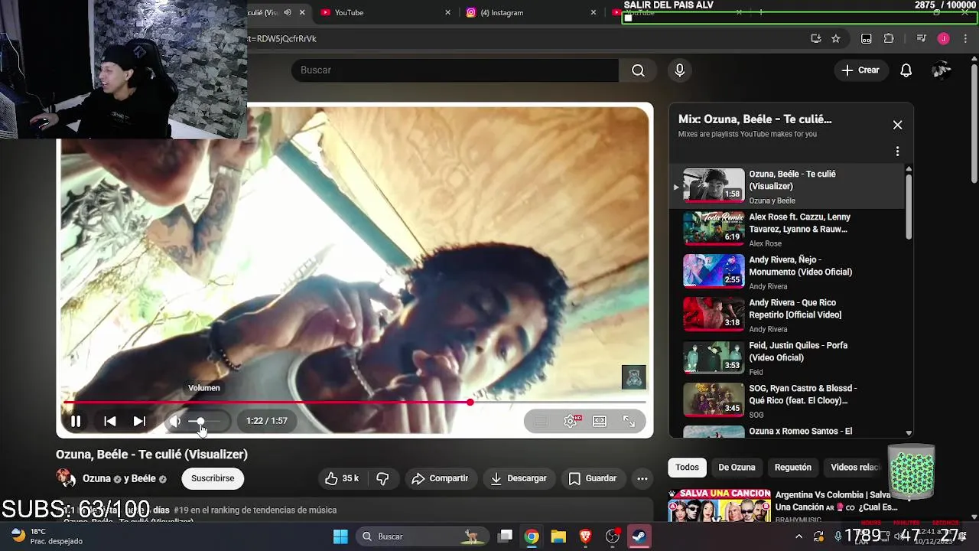Play Feid, Justin Quiles - Porfa
Screen dimensions: 979x551
pos(786,358)
